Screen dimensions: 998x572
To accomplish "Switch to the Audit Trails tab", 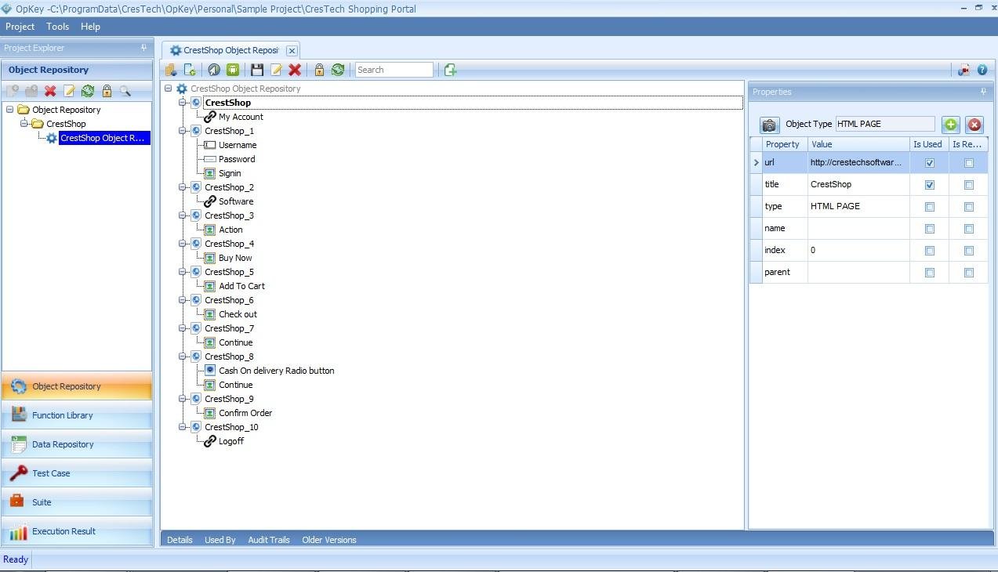I will coord(269,539).
